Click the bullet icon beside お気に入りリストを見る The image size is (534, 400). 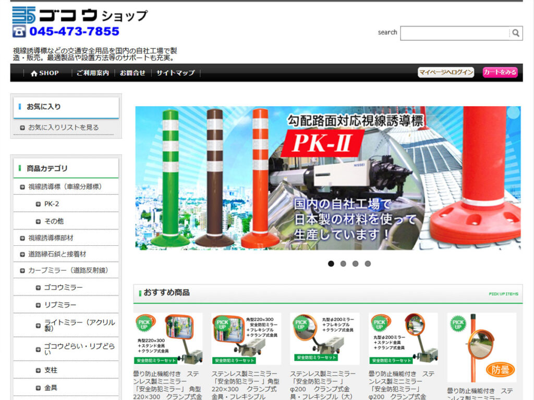tap(22, 128)
